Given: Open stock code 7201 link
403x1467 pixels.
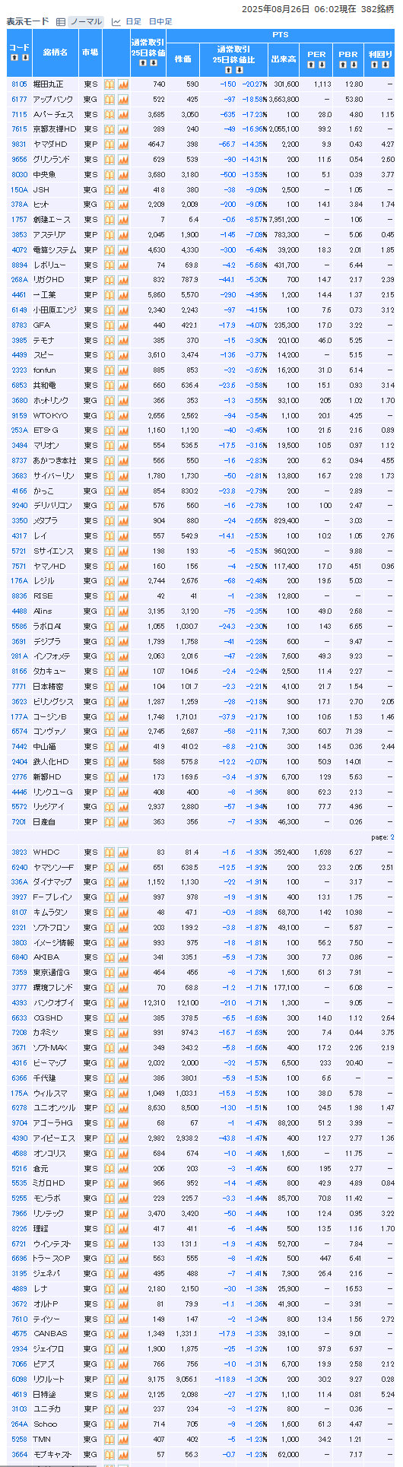Looking at the screenshot, I should (19, 822).
